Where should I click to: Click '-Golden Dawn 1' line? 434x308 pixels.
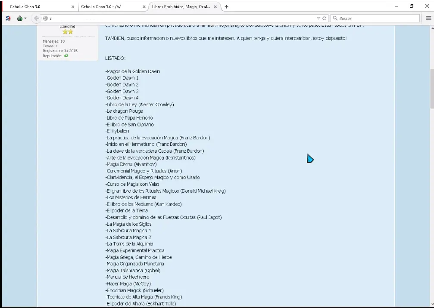point(122,78)
